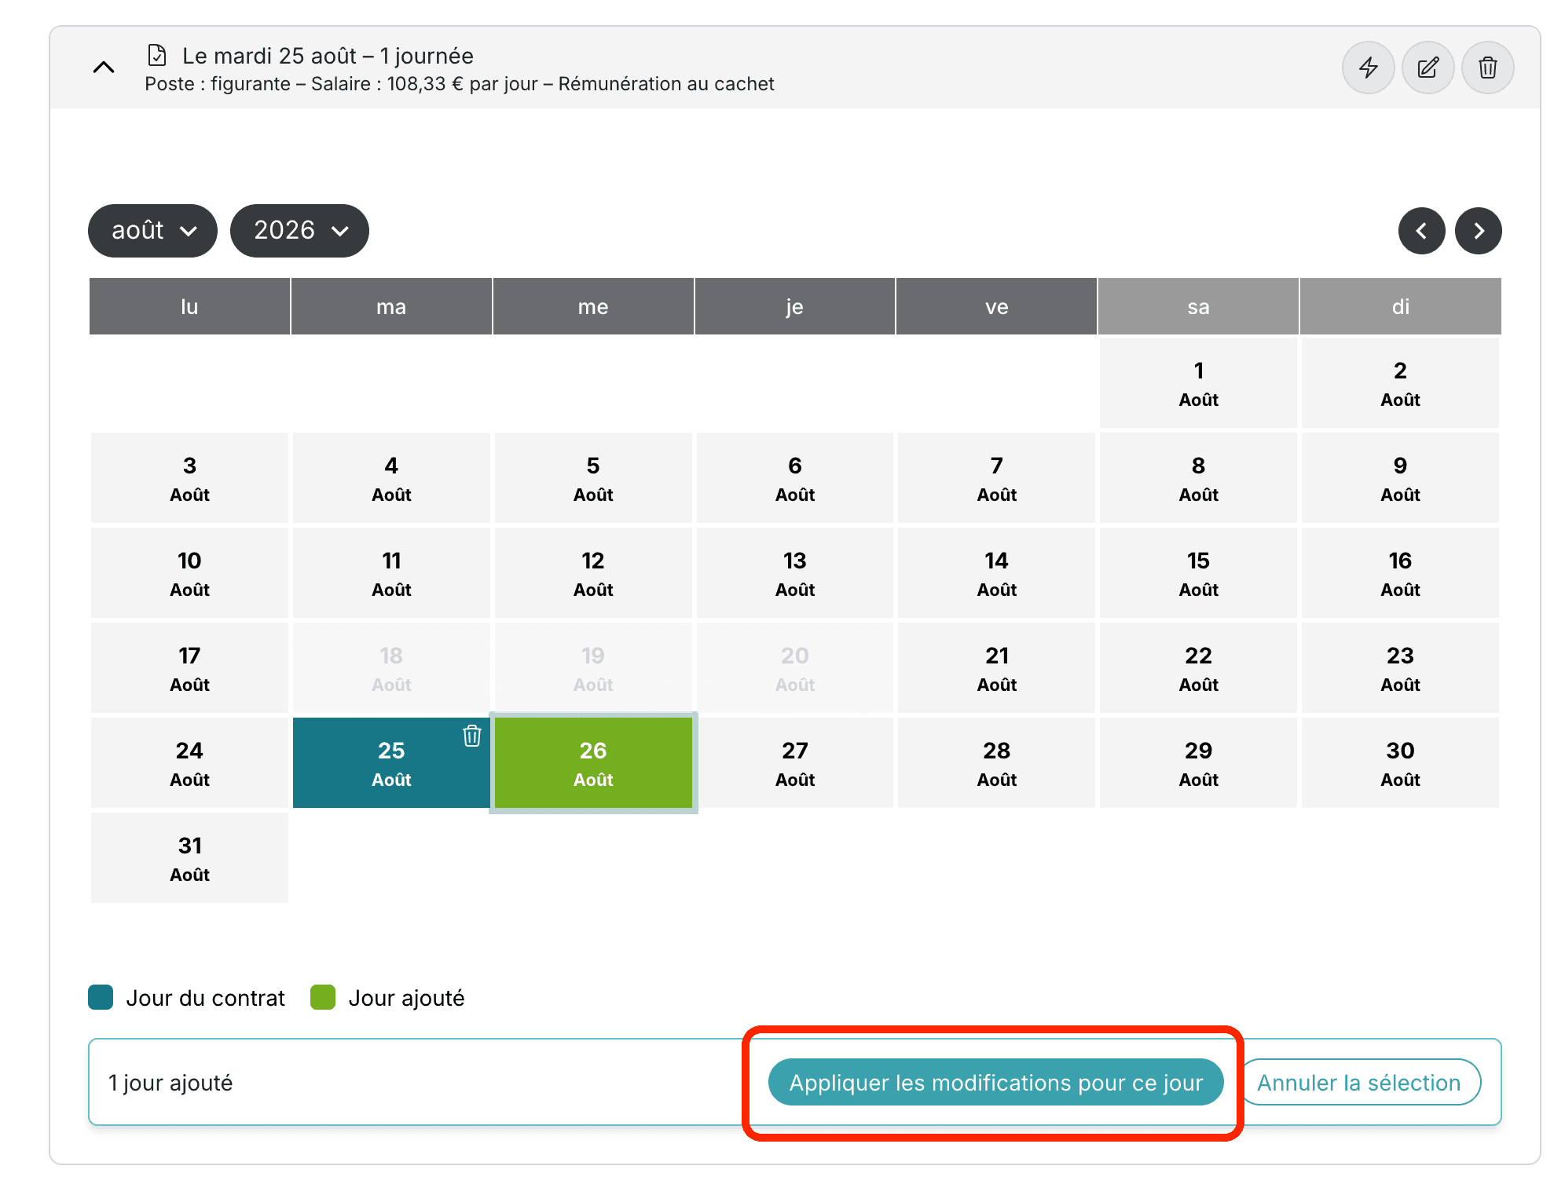
Task: Open the août month dropdown
Action: pyautogui.click(x=152, y=231)
